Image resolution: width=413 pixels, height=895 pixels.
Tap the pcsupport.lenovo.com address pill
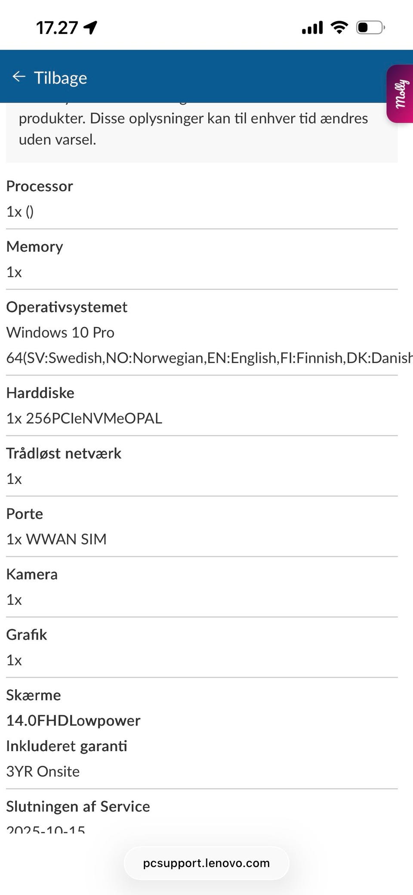(x=206, y=863)
